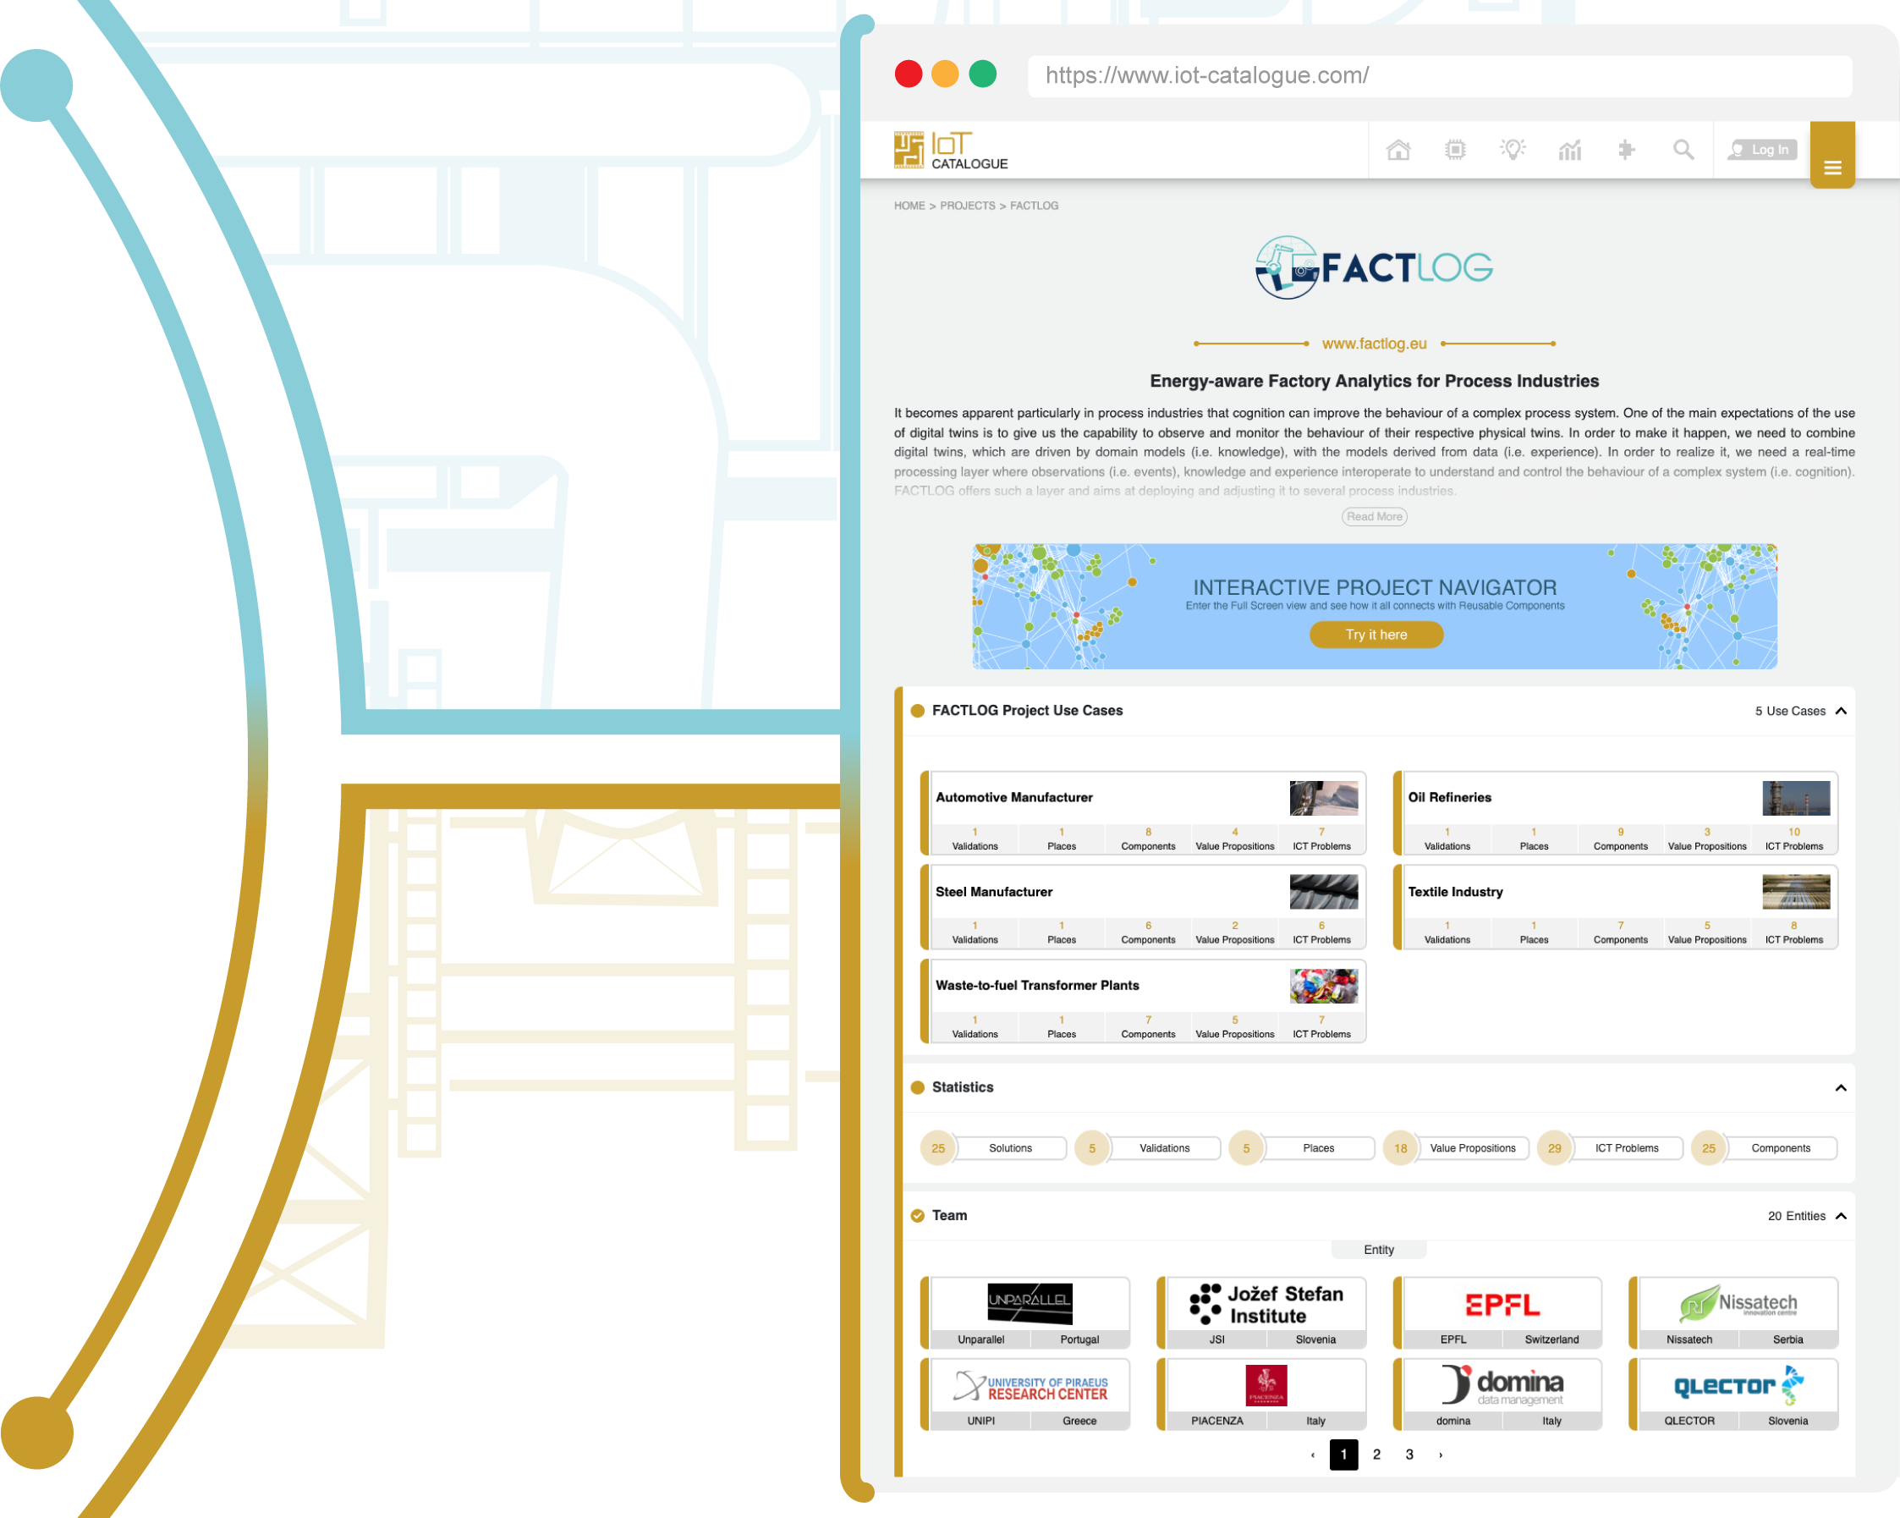Click Switzerland label under EPFL

point(1551,1340)
